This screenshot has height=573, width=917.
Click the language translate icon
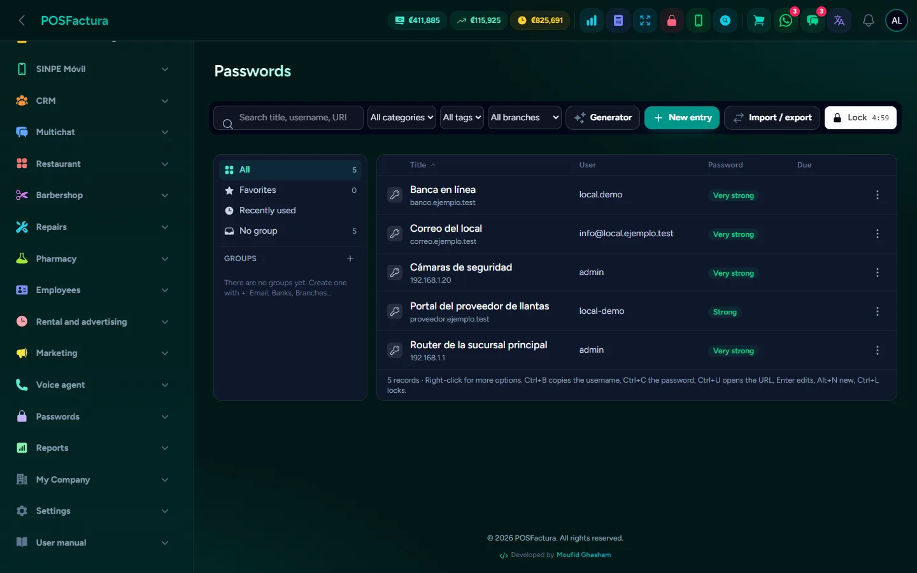[x=839, y=20]
